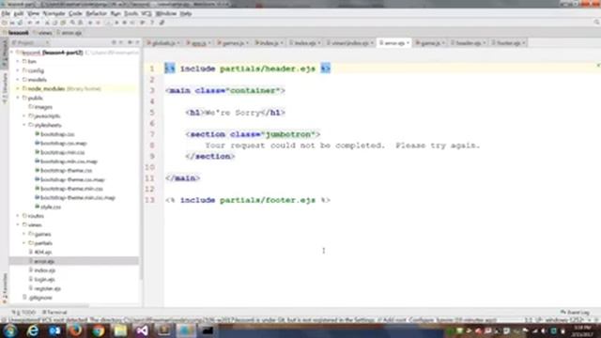Screen dimensions: 601x338
Task: Switch to the header.ejs editor tab
Action: 468,43
